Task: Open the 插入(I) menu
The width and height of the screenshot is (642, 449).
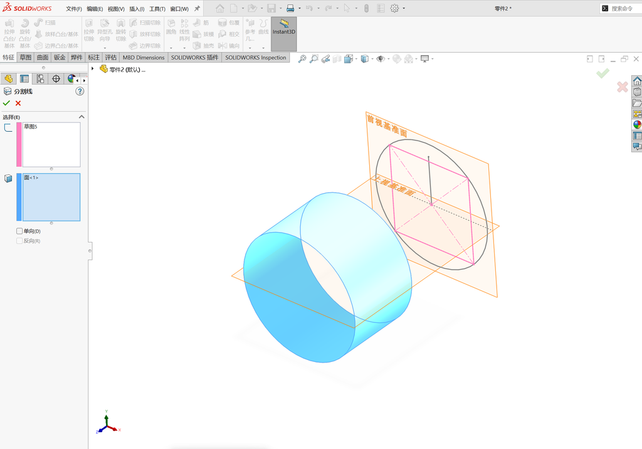Action: (x=137, y=9)
